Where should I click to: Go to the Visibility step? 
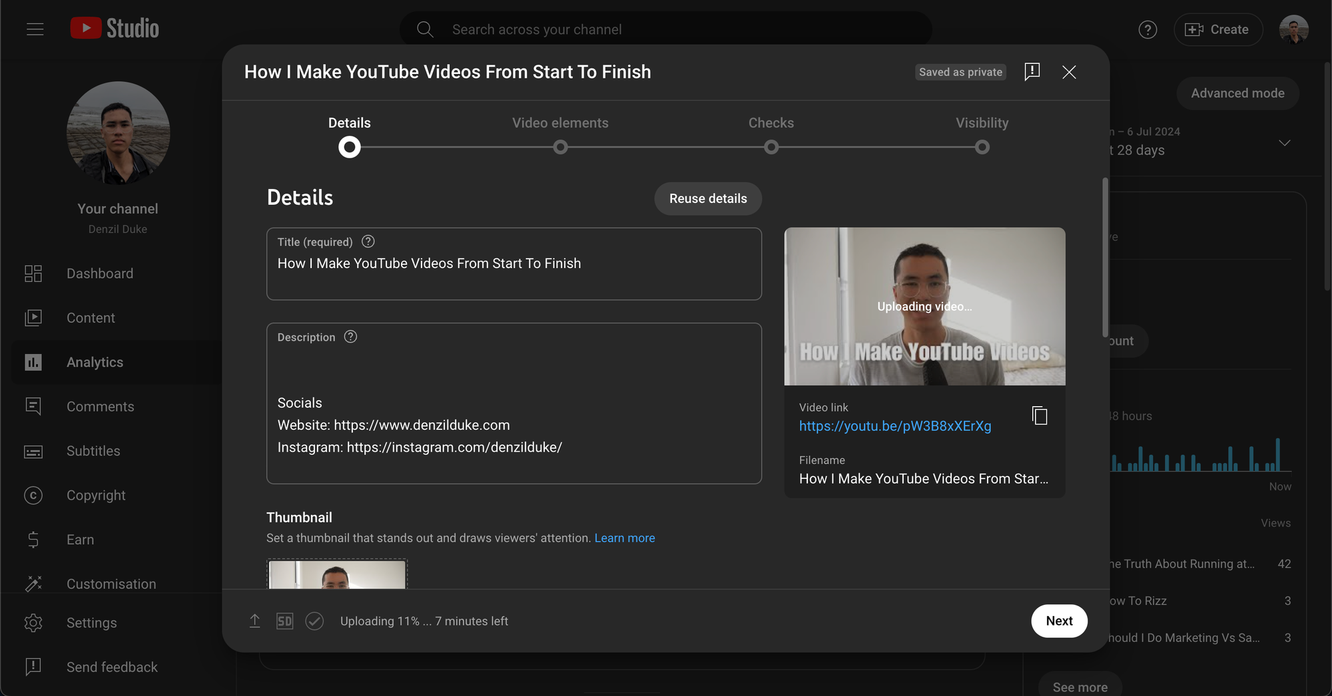click(982, 122)
